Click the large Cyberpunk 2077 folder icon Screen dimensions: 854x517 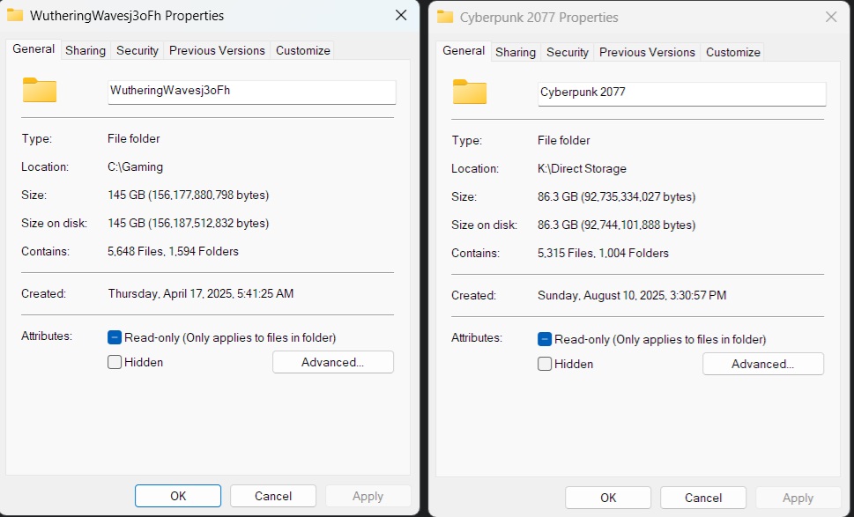click(470, 92)
